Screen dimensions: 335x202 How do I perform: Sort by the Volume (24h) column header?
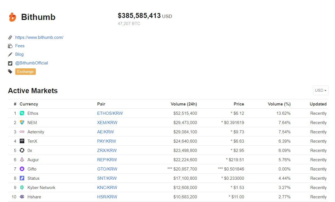(184, 104)
